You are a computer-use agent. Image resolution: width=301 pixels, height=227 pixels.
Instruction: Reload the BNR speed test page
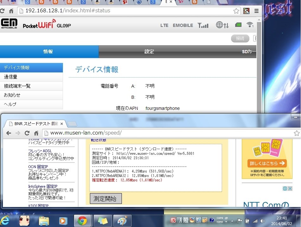[x=27, y=133]
